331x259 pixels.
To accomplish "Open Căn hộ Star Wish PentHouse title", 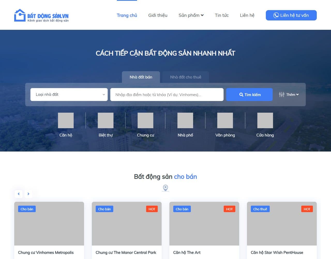I will [x=277, y=253].
